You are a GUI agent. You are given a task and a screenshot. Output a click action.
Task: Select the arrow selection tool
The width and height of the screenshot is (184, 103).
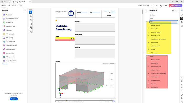[x=31, y=12]
